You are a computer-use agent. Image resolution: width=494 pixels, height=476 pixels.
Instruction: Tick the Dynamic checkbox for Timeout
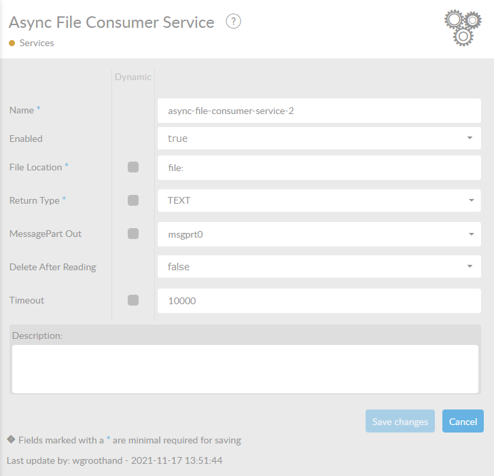tap(133, 300)
